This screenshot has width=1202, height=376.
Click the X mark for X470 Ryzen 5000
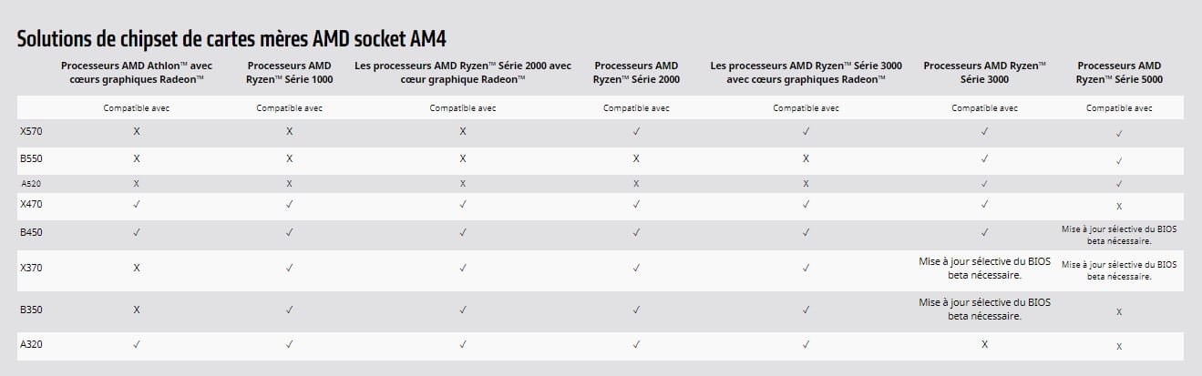tap(1119, 207)
